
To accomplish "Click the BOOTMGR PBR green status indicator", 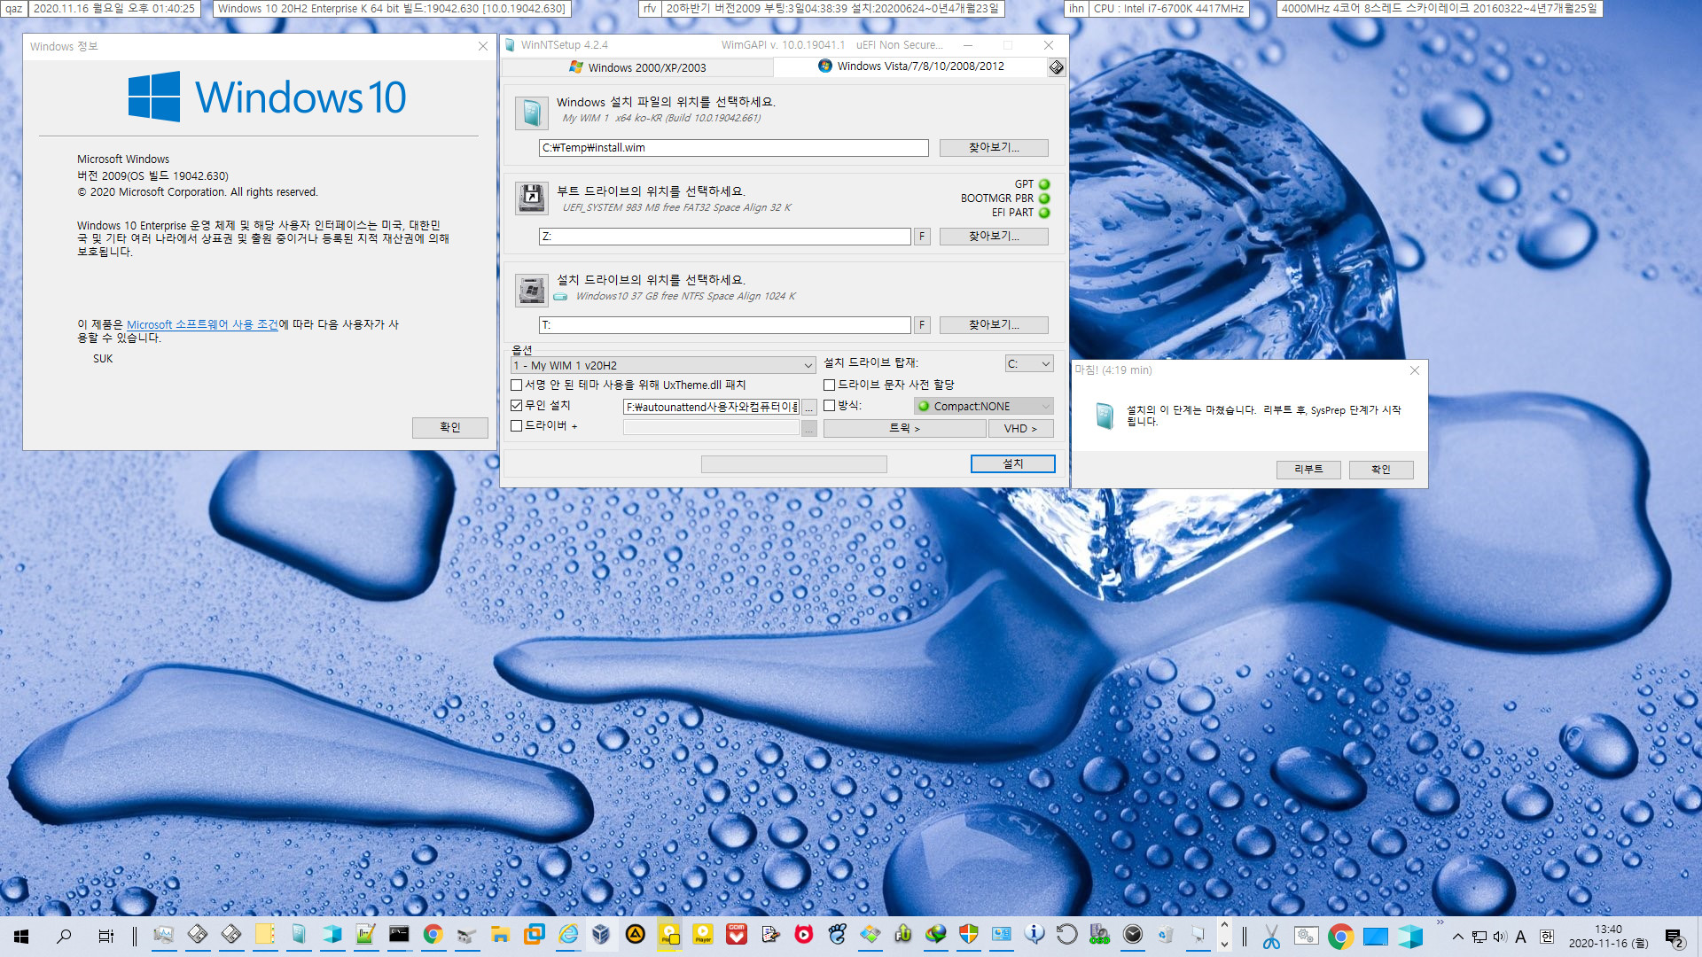I will [x=1044, y=198].
